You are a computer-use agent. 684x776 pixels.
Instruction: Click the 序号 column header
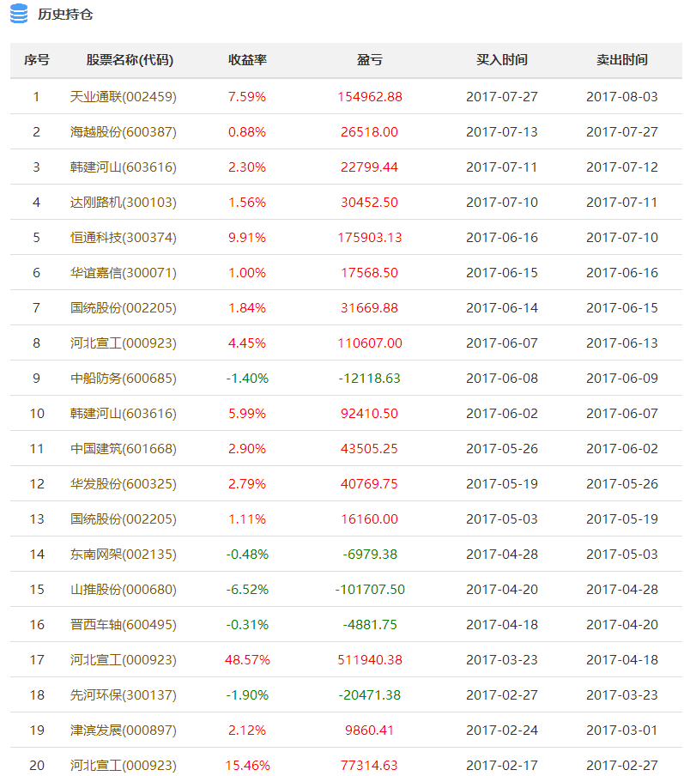pos(37,60)
